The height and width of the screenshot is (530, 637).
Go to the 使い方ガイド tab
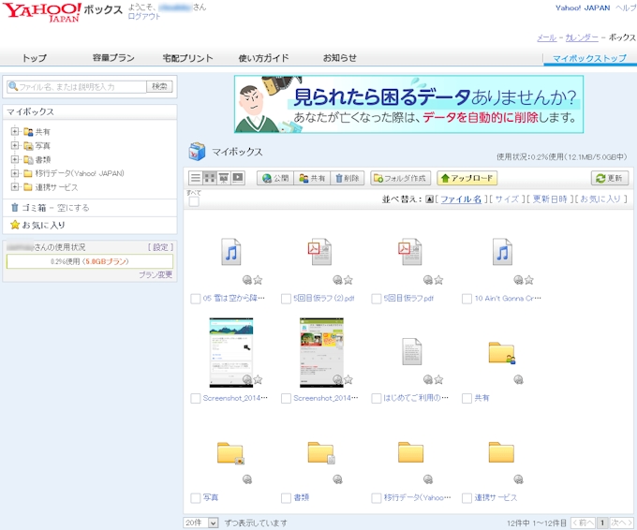click(263, 58)
